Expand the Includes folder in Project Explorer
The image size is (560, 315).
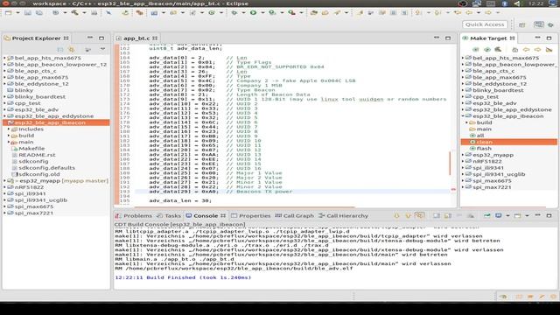coord(9,129)
